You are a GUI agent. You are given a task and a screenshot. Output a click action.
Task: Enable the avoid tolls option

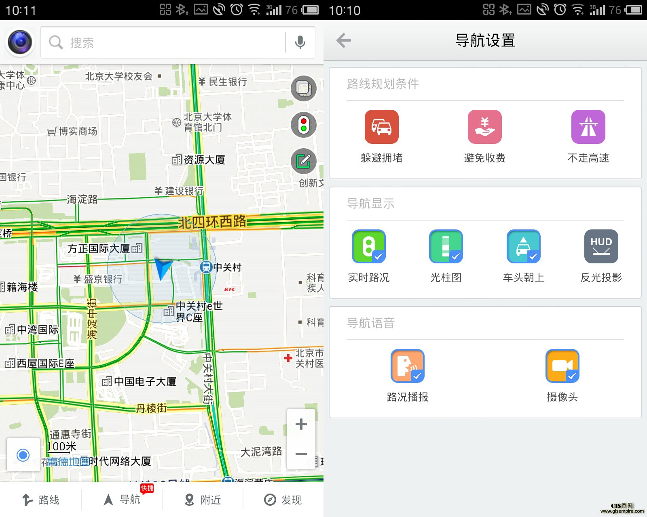(x=484, y=127)
